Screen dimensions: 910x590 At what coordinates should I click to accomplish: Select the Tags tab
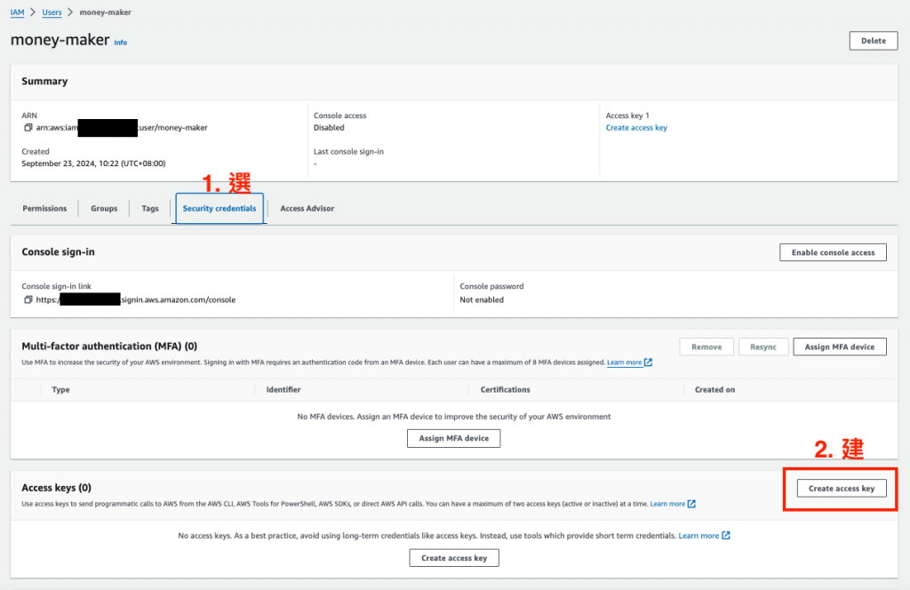click(x=150, y=209)
